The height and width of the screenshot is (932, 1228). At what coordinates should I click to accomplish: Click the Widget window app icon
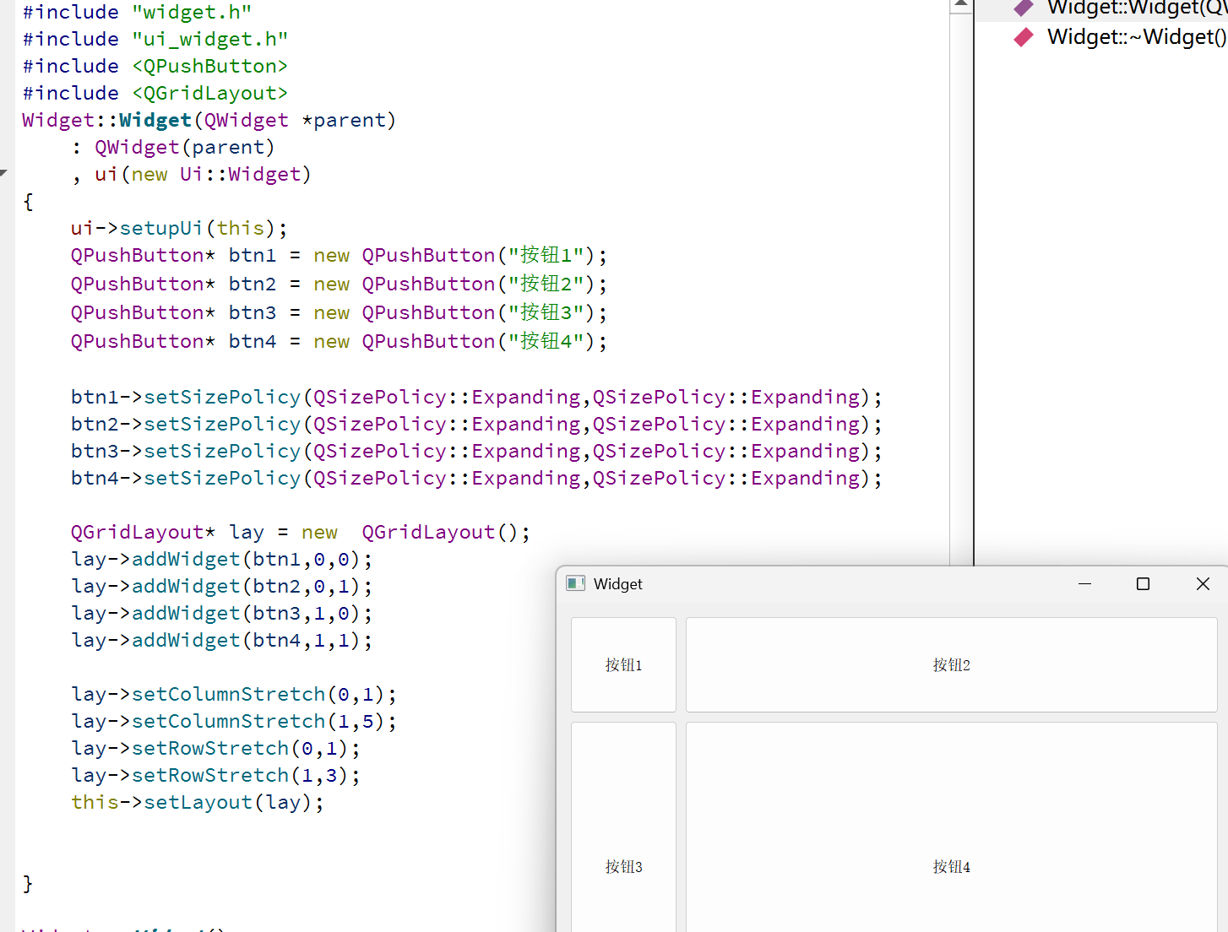click(576, 583)
